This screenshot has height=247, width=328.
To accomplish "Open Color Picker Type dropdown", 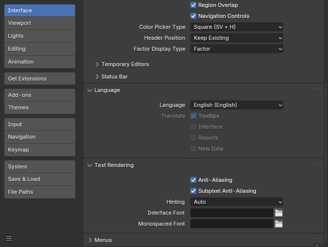I will point(237,27).
